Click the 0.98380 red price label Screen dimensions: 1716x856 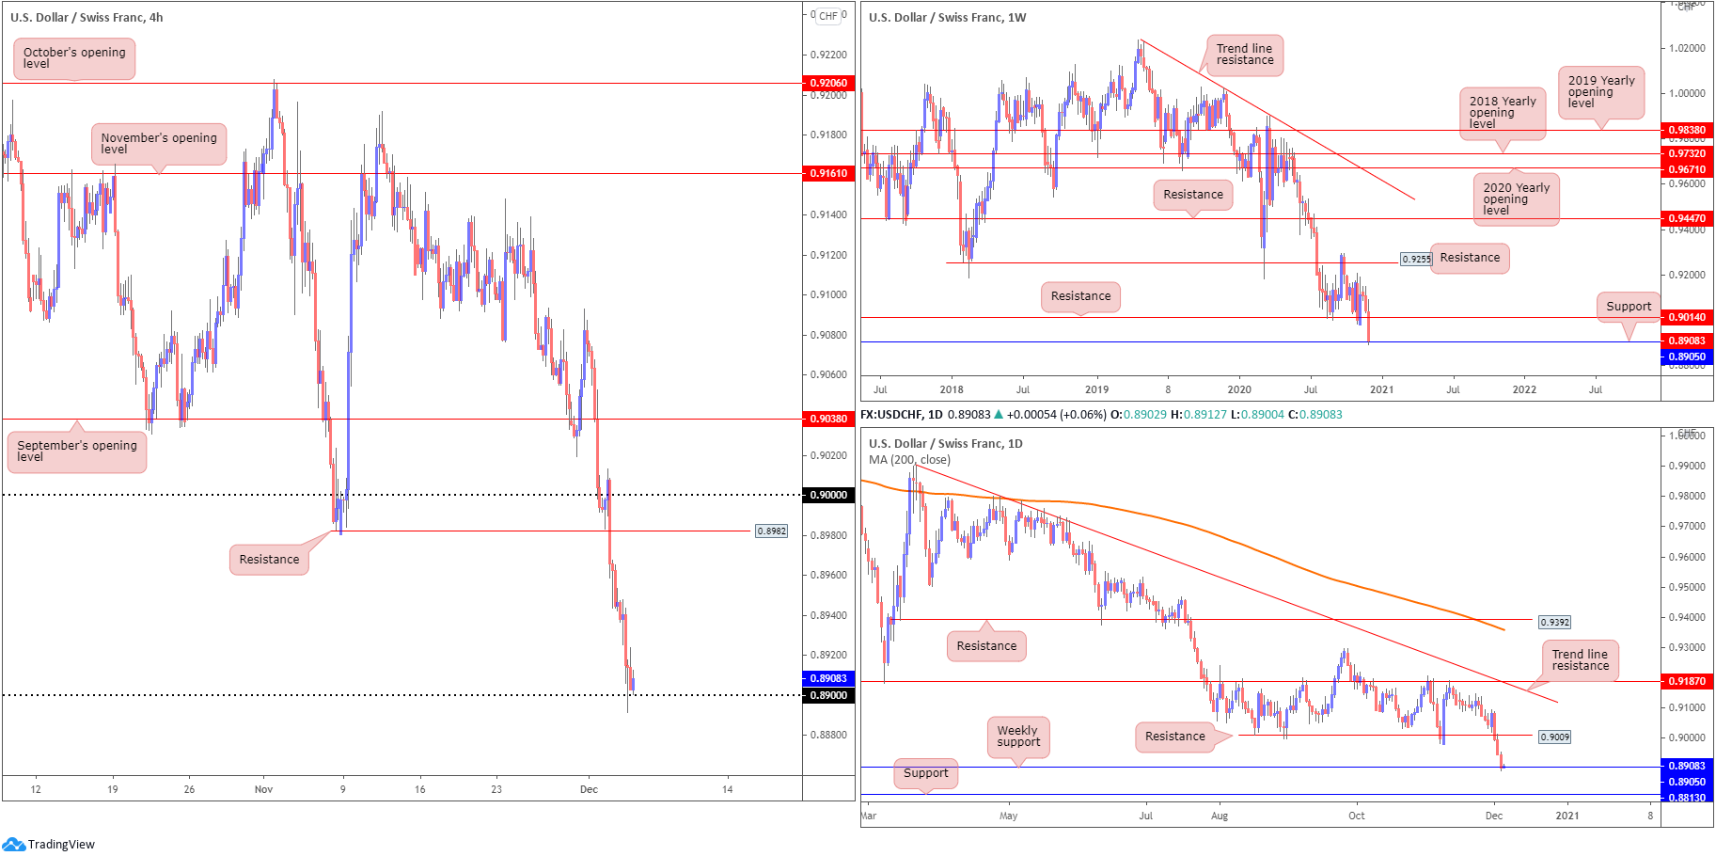click(x=1687, y=131)
